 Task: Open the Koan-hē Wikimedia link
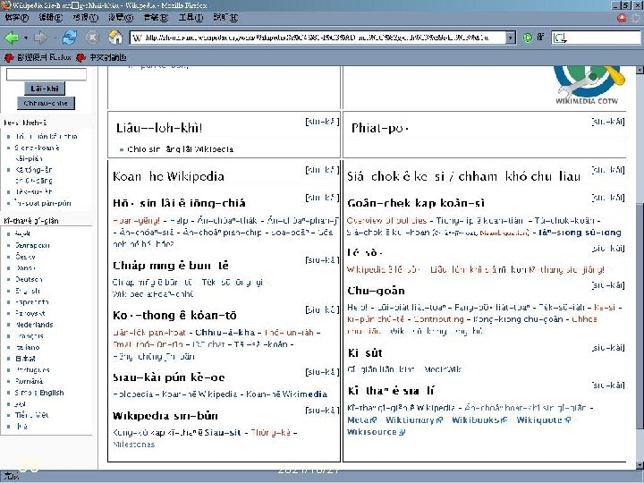click(x=287, y=394)
